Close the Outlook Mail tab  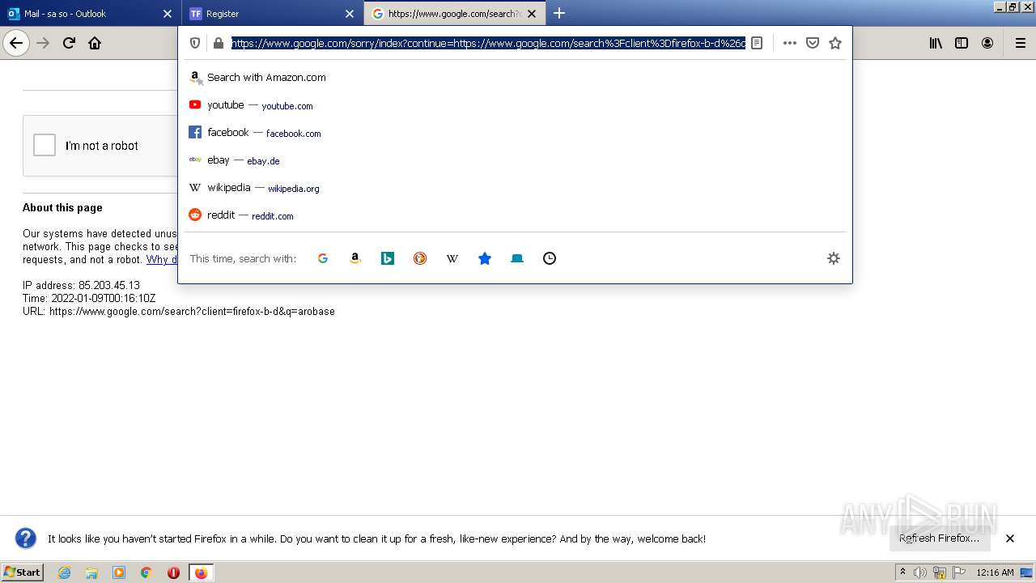tap(168, 14)
